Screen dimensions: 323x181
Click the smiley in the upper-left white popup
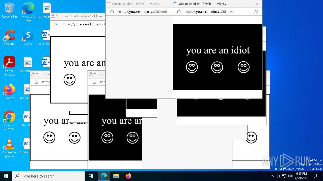click(x=70, y=80)
